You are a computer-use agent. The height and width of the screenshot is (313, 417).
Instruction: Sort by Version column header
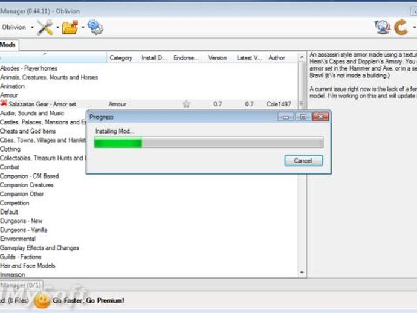(218, 58)
